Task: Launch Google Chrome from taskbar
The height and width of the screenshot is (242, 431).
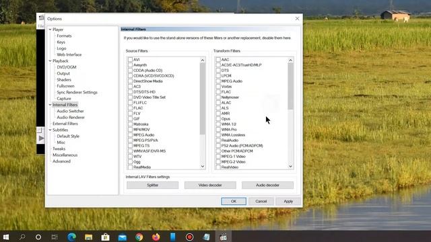Action: tap(139, 237)
